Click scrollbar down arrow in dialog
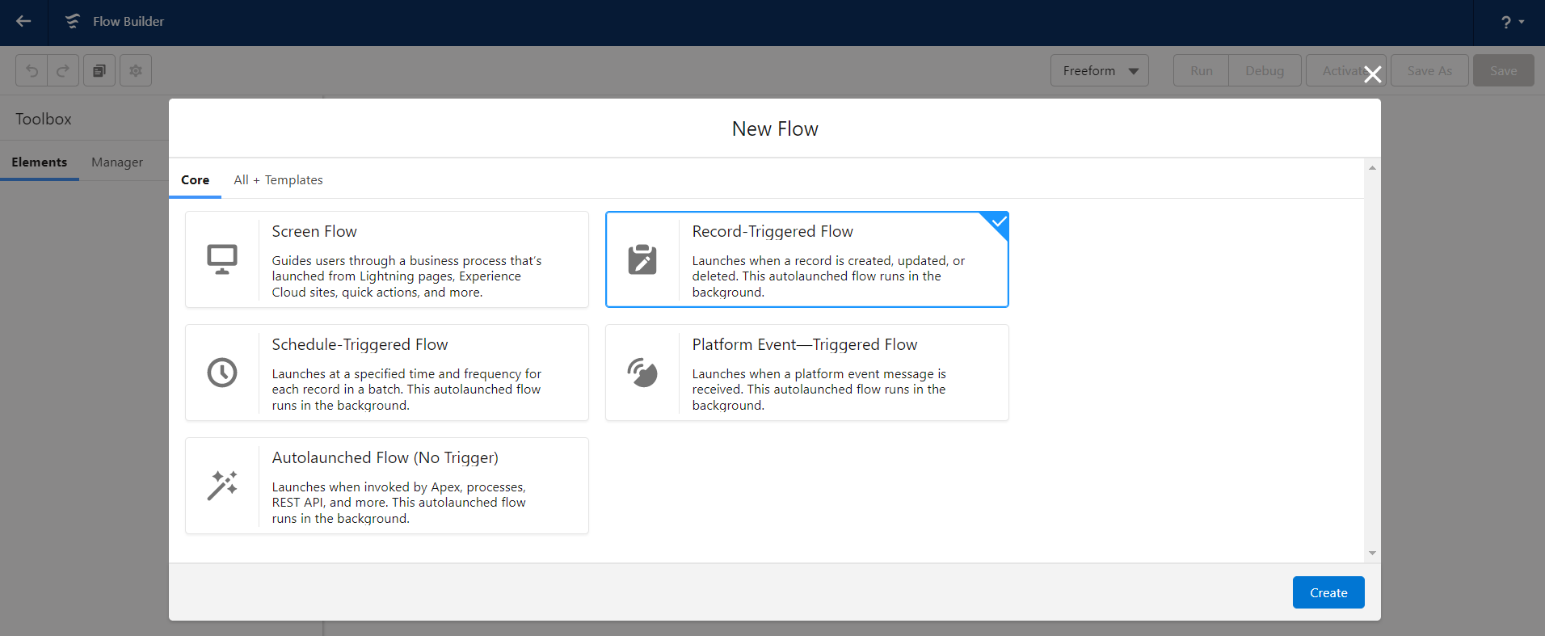The height and width of the screenshot is (636, 1545). (x=1372, y=554)
